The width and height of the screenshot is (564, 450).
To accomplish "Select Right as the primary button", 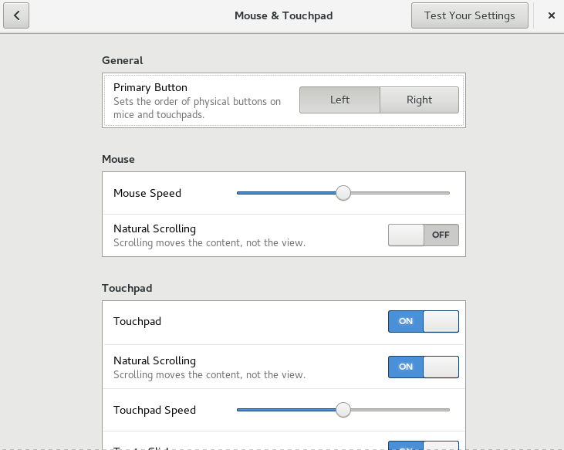I will tap(419, 100).
